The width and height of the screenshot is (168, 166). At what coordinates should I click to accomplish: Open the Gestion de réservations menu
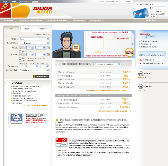pos(30,21)
